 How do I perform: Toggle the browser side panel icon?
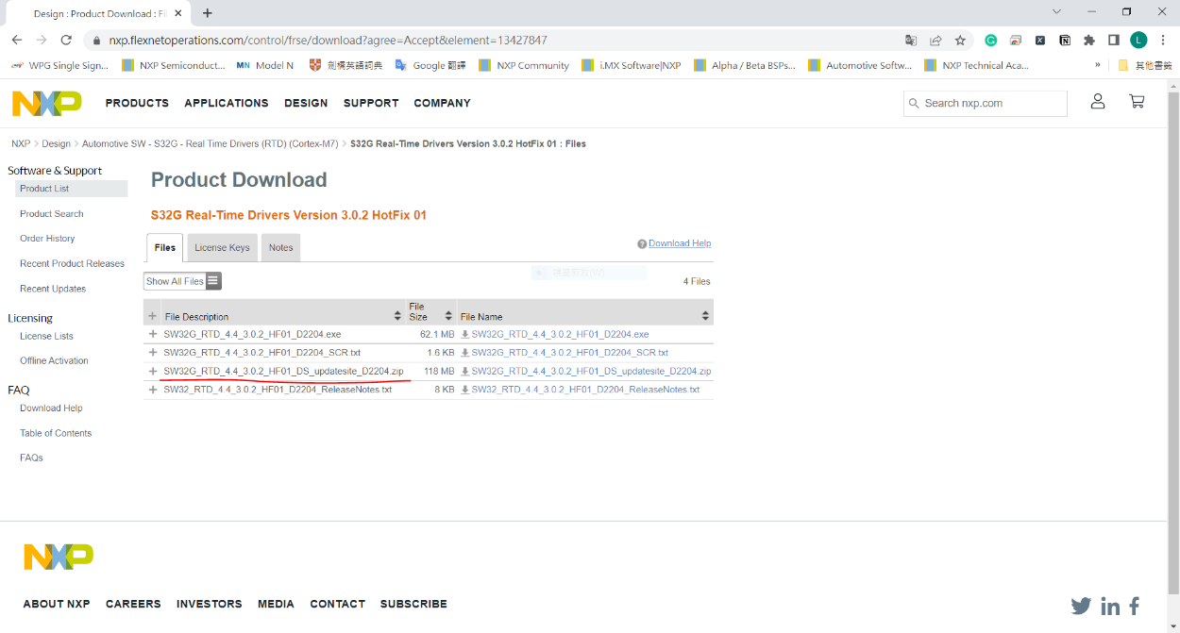pyautogui.click(x=1114, y=41)
